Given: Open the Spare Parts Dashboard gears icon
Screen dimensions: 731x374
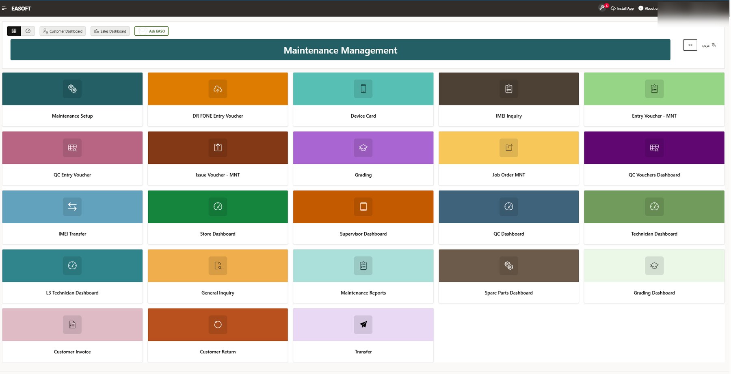Looking at the screenshot, I should click(508, 266).
